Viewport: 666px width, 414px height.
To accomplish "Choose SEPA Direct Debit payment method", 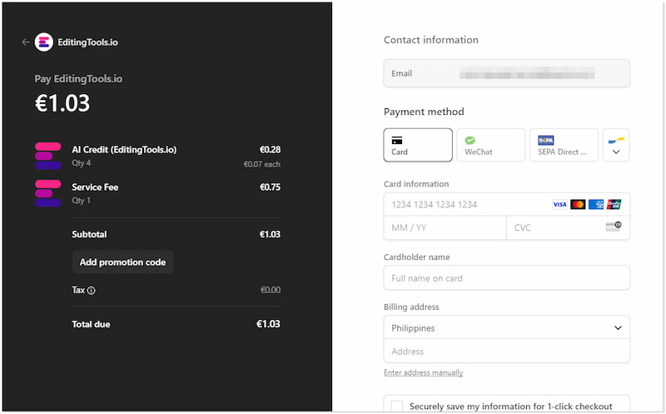I will tap(564, 145).
